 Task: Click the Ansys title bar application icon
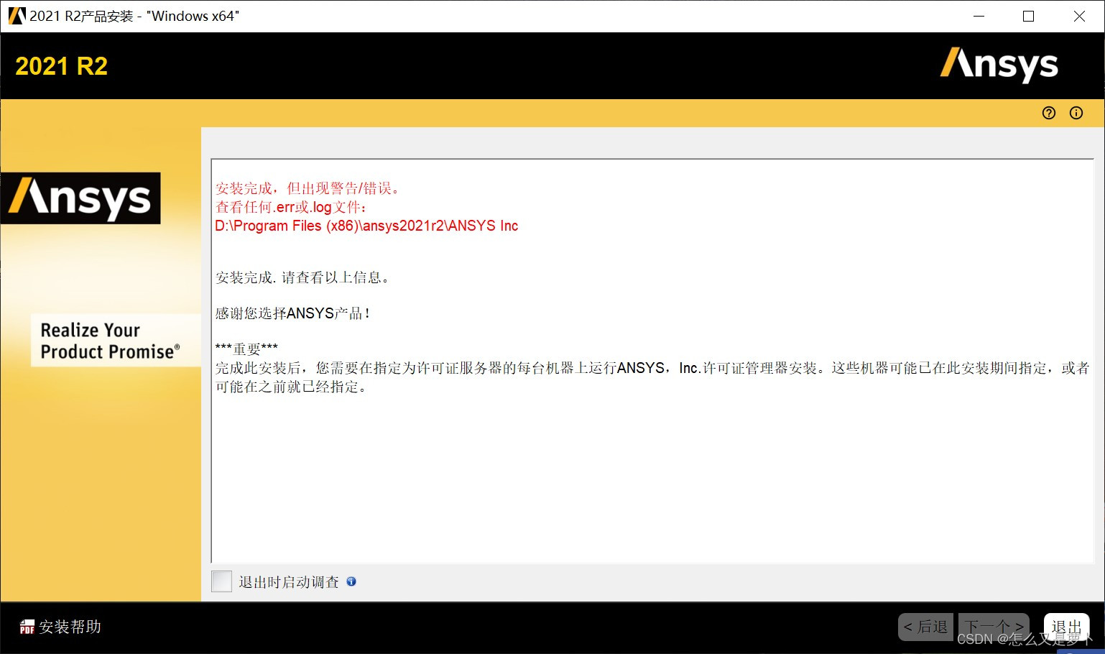point(16,16)
